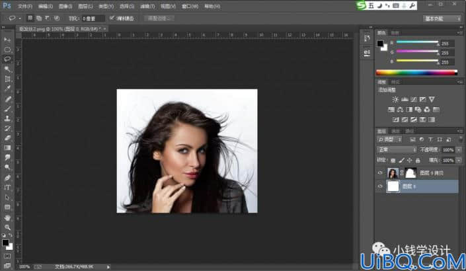Open the Color panel flyout menu

click(460, 32)
